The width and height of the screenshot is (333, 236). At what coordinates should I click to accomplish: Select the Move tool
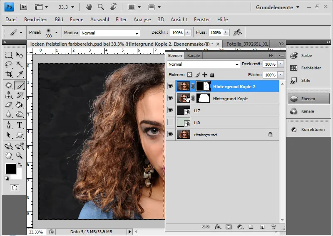(19, 55)
